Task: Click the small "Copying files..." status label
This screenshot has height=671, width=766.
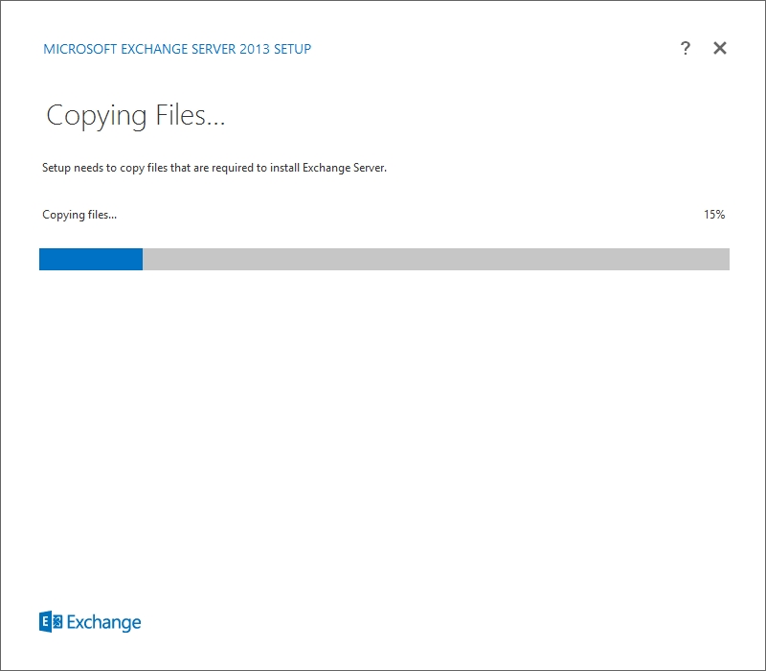Action: click(79, 215)
